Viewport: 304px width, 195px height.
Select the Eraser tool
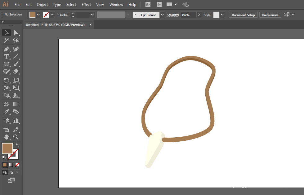16,71
